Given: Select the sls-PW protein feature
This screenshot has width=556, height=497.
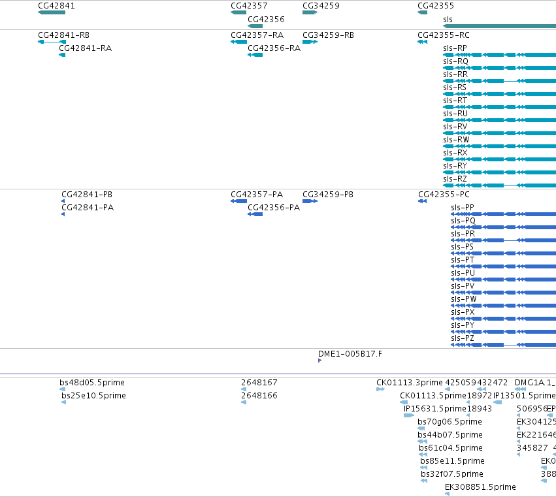Looking at the screenshot, I should pos(504,306).
